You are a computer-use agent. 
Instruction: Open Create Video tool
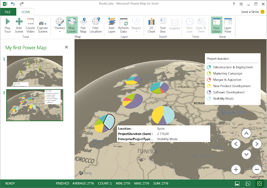pos(30,25)
